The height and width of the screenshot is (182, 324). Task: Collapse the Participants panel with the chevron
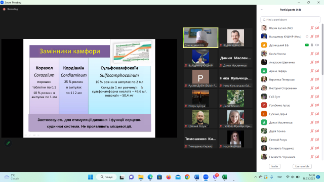(x=262, y=10)
